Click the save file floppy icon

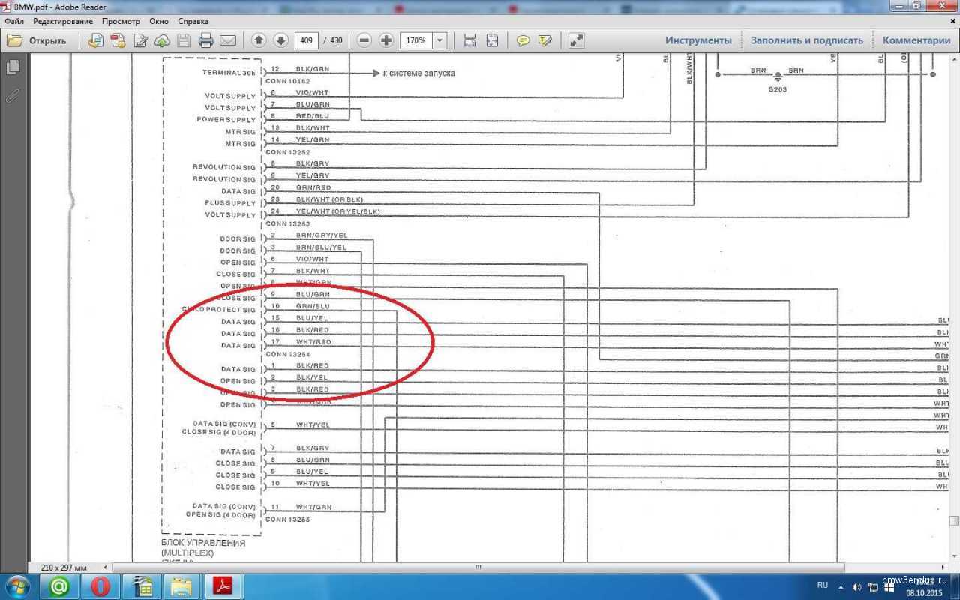(184, 40)
